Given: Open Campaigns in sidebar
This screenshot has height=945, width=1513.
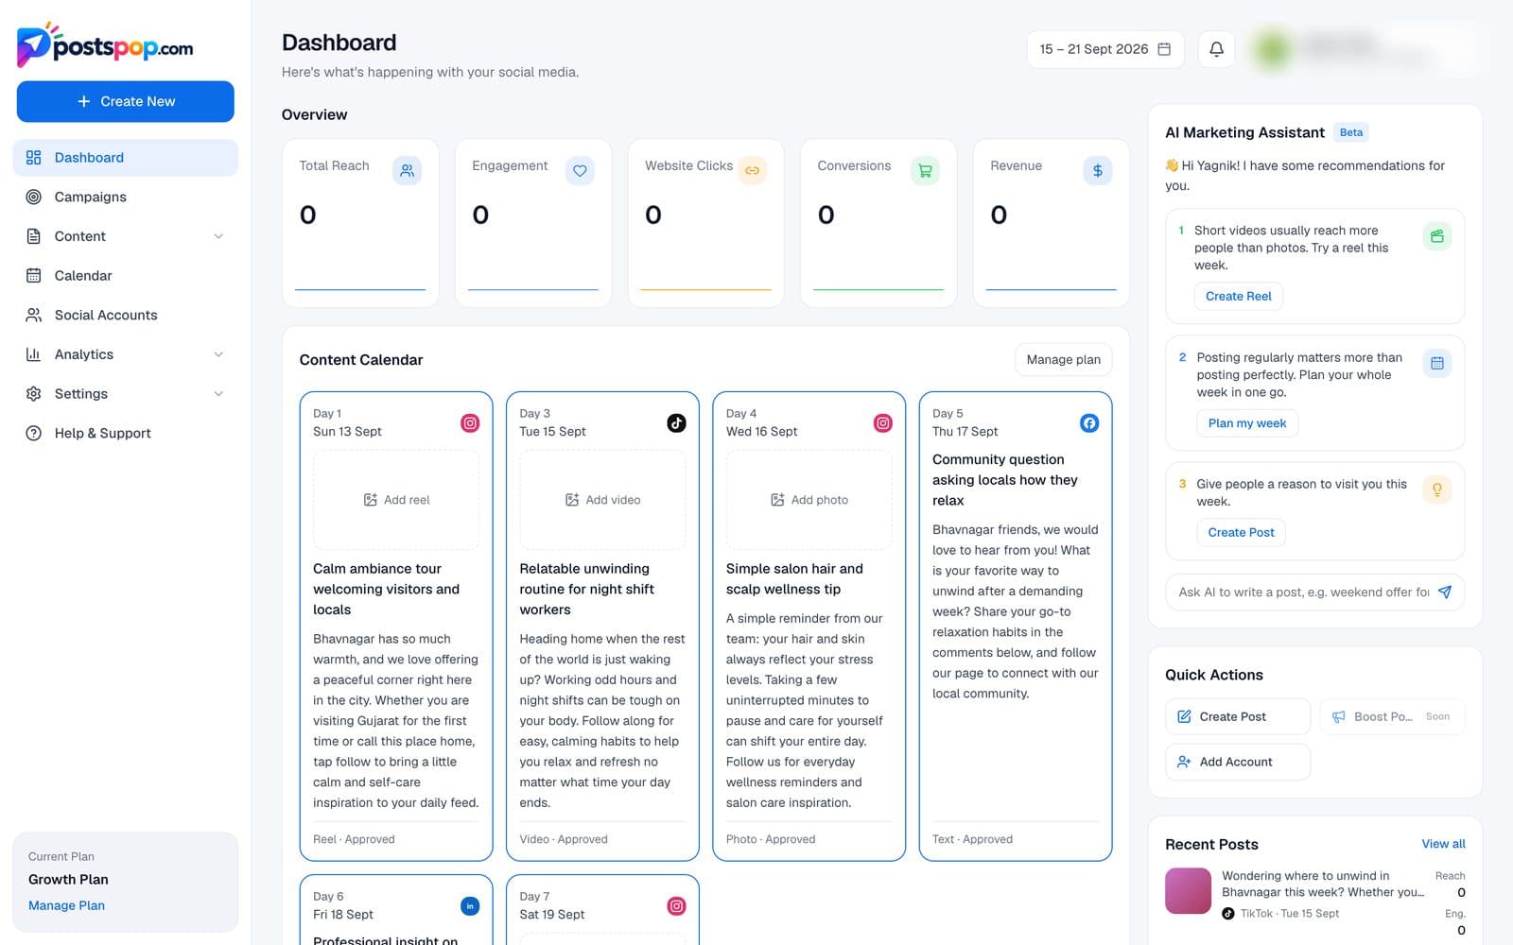Looking at the screenshot, I should pyautogui.click(x=125, y=197).
